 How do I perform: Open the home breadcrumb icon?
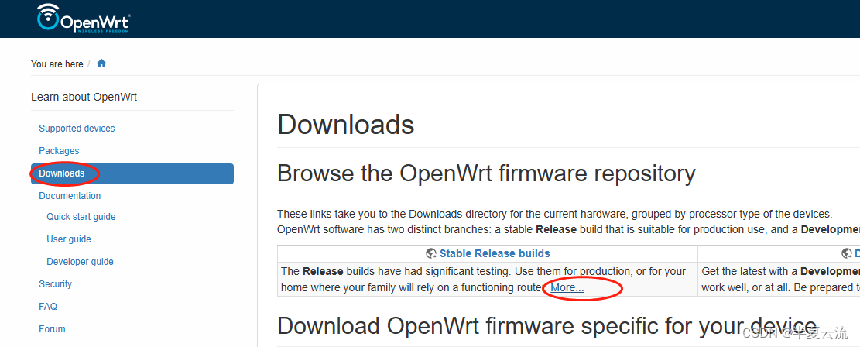[101, 64]
